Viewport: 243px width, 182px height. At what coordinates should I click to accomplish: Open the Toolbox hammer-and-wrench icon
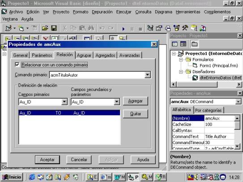pyautogui.click(x=185, y=28)
